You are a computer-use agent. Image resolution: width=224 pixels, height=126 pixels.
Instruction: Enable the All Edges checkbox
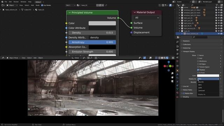coord(198,64)
